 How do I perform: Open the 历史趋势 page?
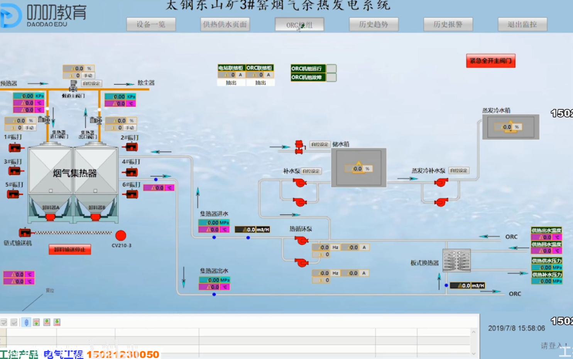pos(374,24)
